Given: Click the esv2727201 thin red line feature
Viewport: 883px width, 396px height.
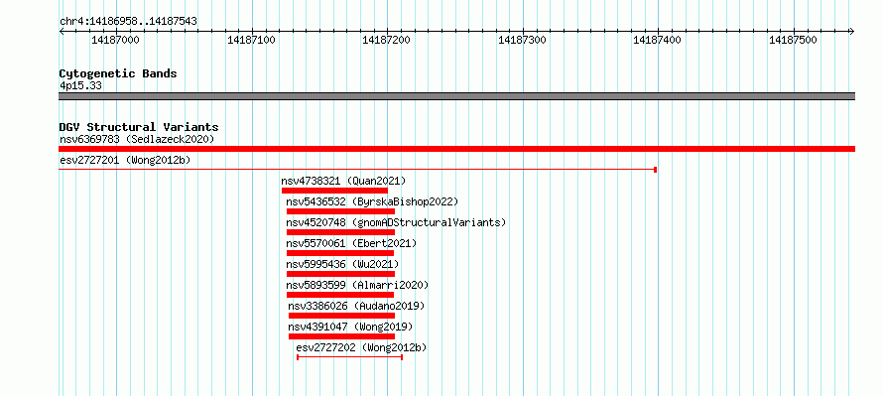Looking at the screenshot, I should tap(357, 170).
